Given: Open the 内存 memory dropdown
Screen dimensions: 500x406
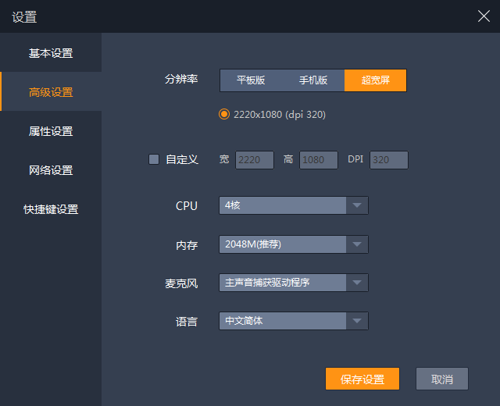Looking at the screenshot, I should 293,244.
